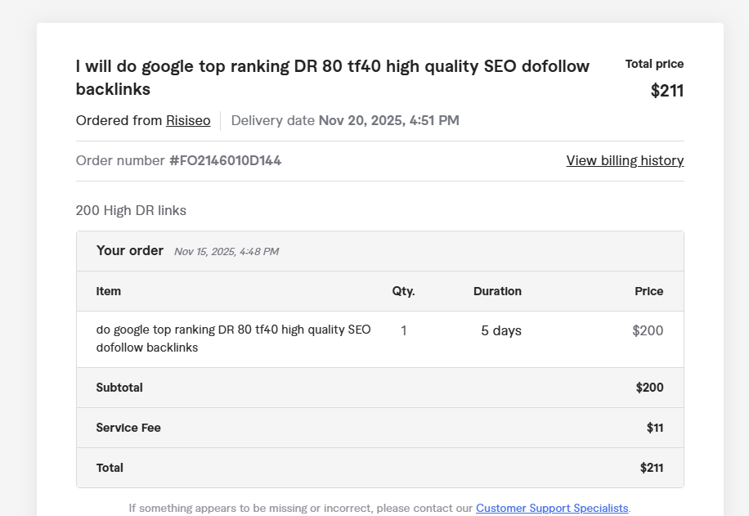Click the $11 Service Fee amount
749x516 pixels.
coord(654,428)
